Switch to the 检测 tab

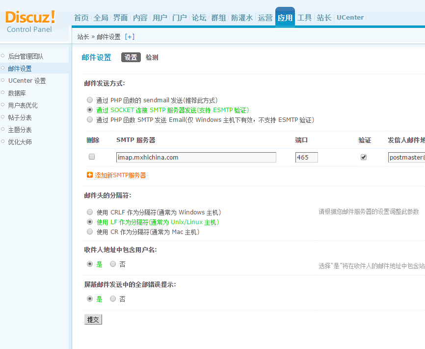tap(152, 57)
